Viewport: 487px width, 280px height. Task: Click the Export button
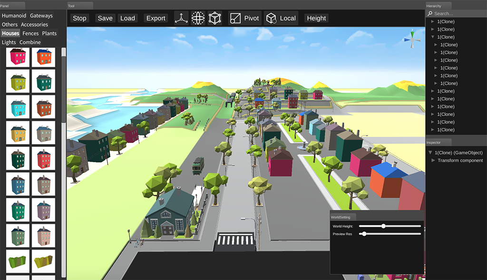coord(156,18)
